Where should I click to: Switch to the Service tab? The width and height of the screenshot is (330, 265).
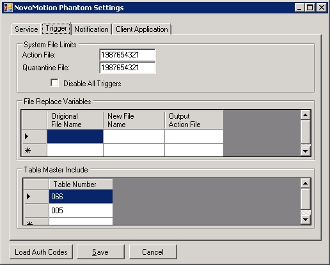pos(26,29)
